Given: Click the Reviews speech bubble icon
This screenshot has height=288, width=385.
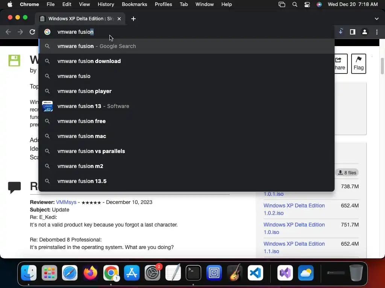Looking at the screenshot, I should click(x=14, y=187).
